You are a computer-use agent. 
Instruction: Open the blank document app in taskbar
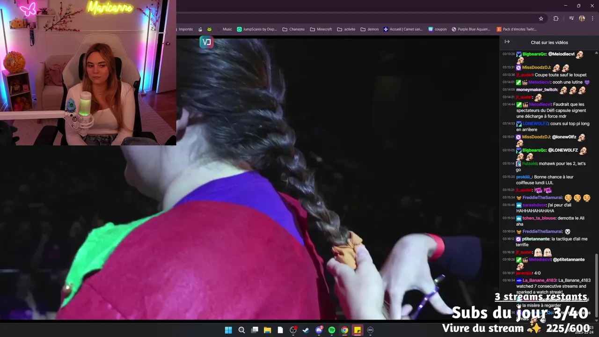[280, 330]
